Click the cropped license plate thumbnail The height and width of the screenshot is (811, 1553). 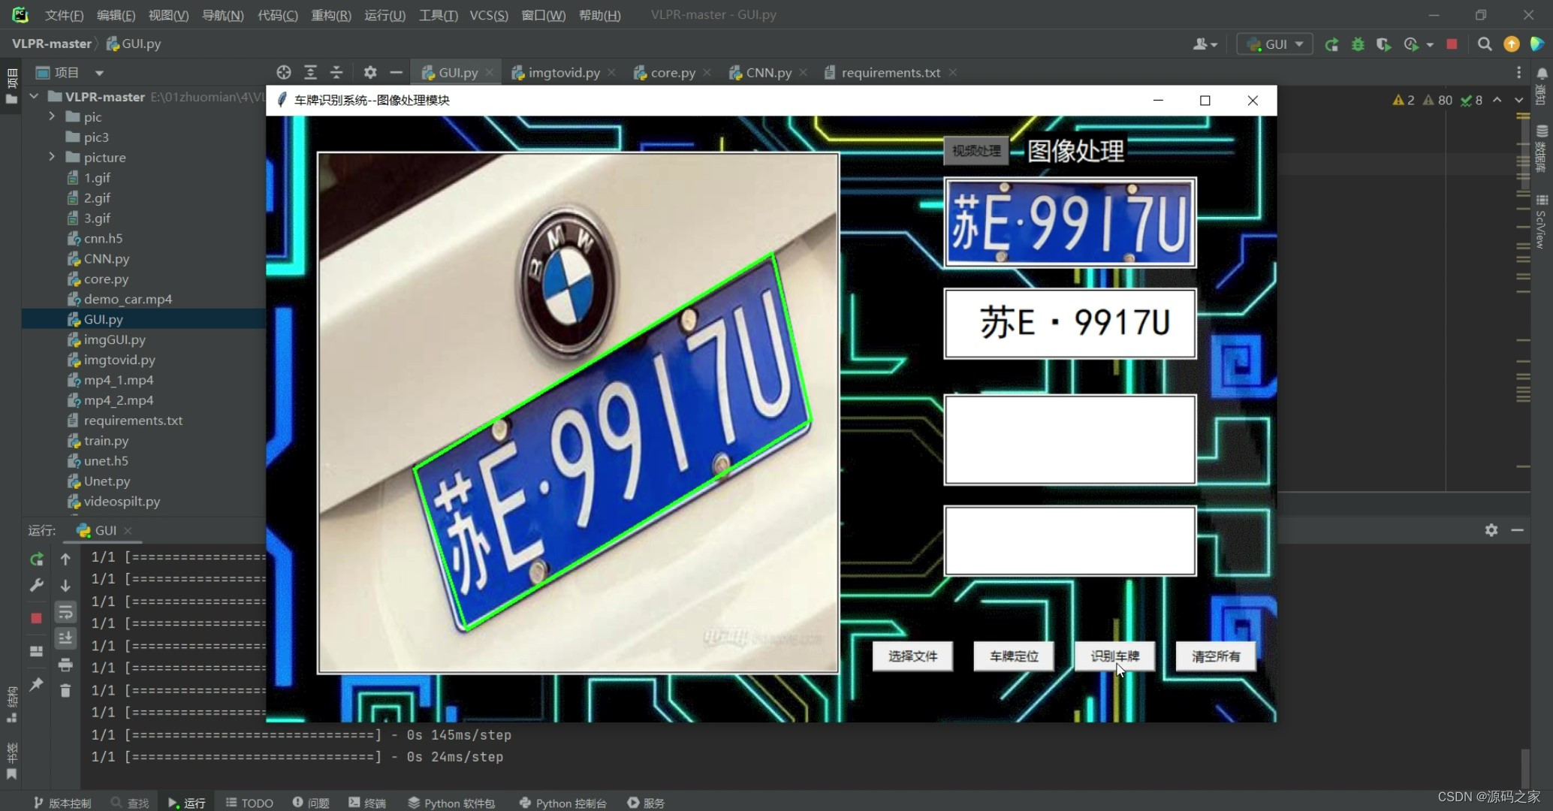(x=1070, y=222)
